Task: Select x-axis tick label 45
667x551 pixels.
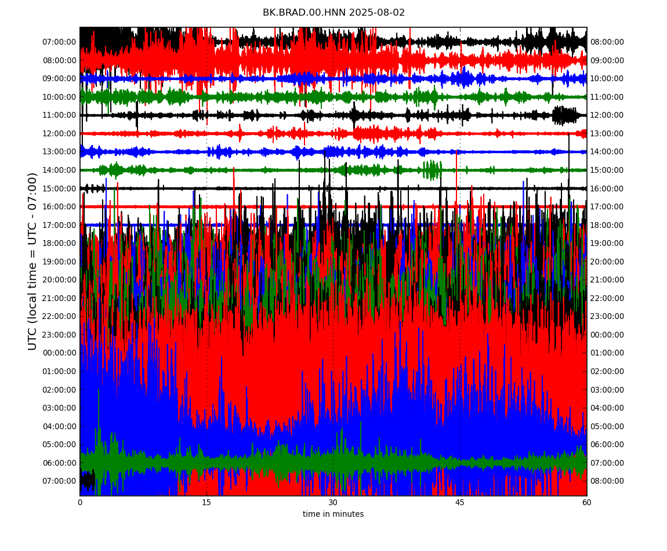Action: click(x=460, y=502)
